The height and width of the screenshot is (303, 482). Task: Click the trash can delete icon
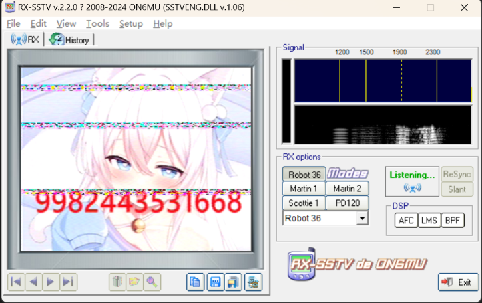click(117, 282)
